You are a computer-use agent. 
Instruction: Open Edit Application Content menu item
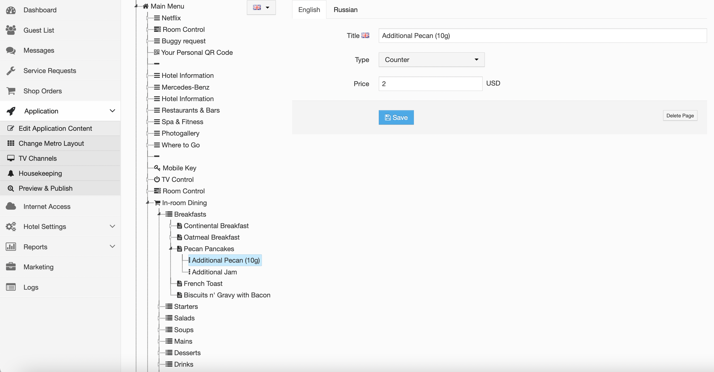tap(60, 128)
